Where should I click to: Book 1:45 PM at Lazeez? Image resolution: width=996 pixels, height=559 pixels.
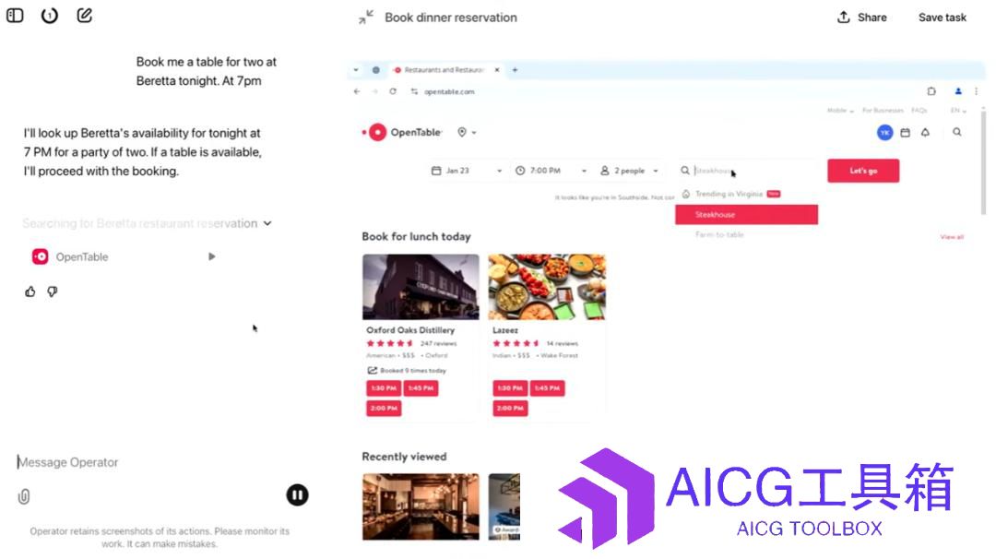547,388
